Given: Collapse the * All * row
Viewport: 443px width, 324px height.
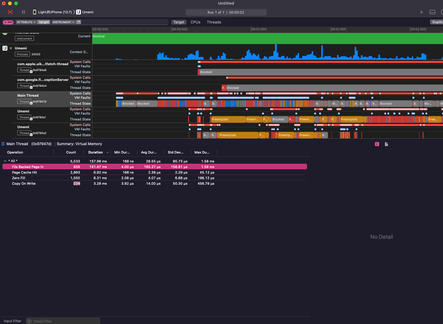Looking at the screenshot, I should coord(5,161).
